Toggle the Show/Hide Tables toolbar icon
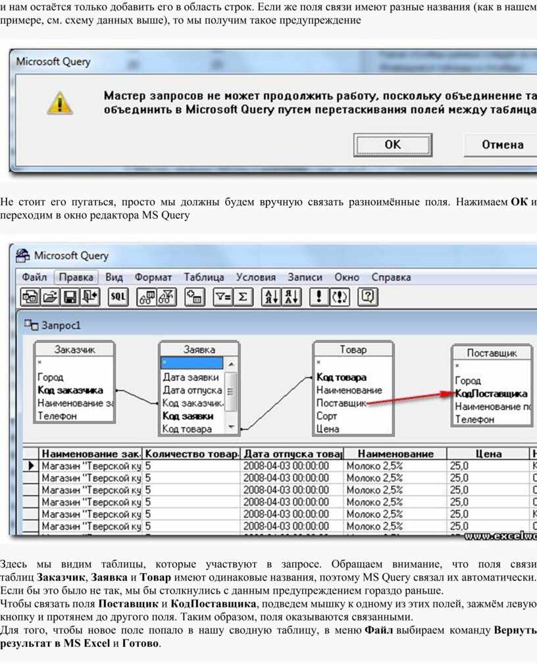The height and width of the screenshot is (664, 537). tap(147, 297)
